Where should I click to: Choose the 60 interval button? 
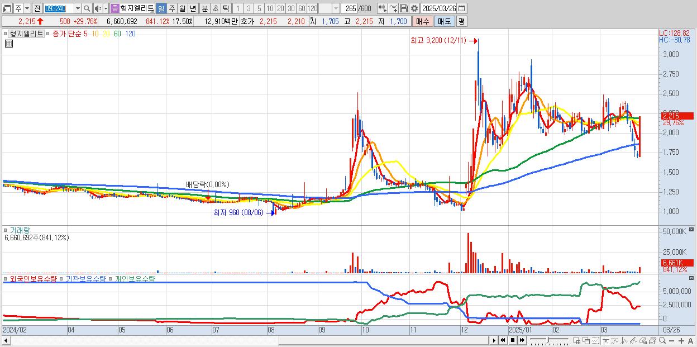pyautogui.click(x=302, y=8)
